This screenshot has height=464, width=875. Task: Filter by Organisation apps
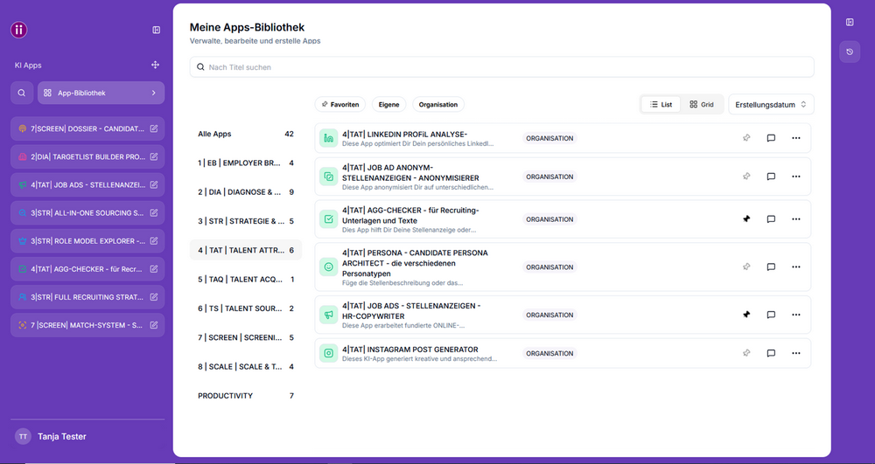point(438,104)
